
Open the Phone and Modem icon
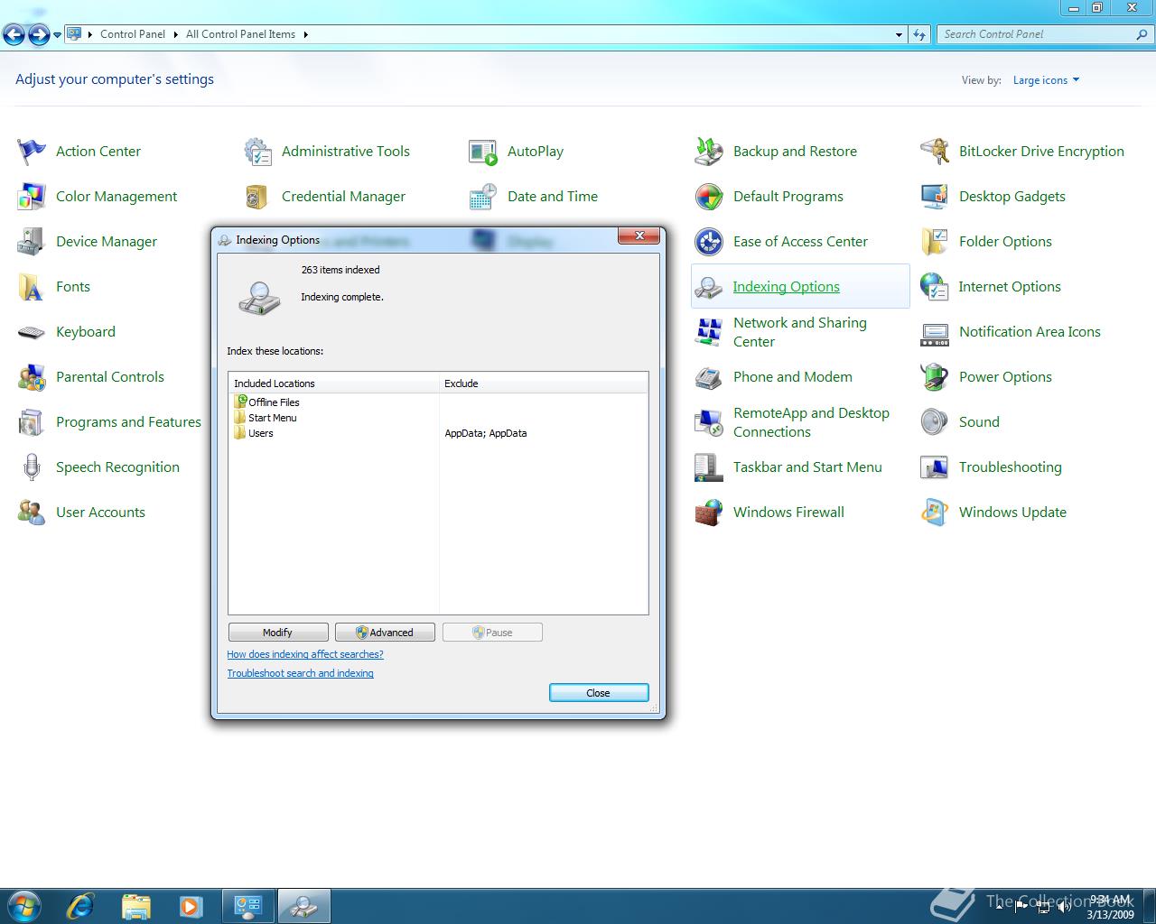pyautogui.click(x=709, y=377)
